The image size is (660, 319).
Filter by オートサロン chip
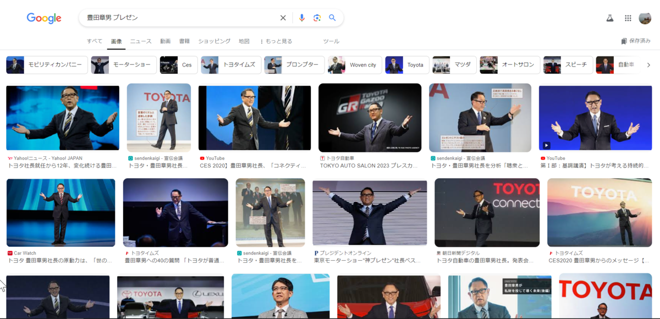tap(510, 65)
